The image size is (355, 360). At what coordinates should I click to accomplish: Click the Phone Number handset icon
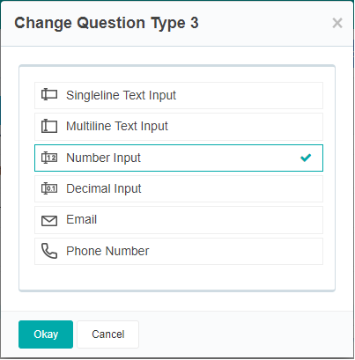click(x=49, y=251)
